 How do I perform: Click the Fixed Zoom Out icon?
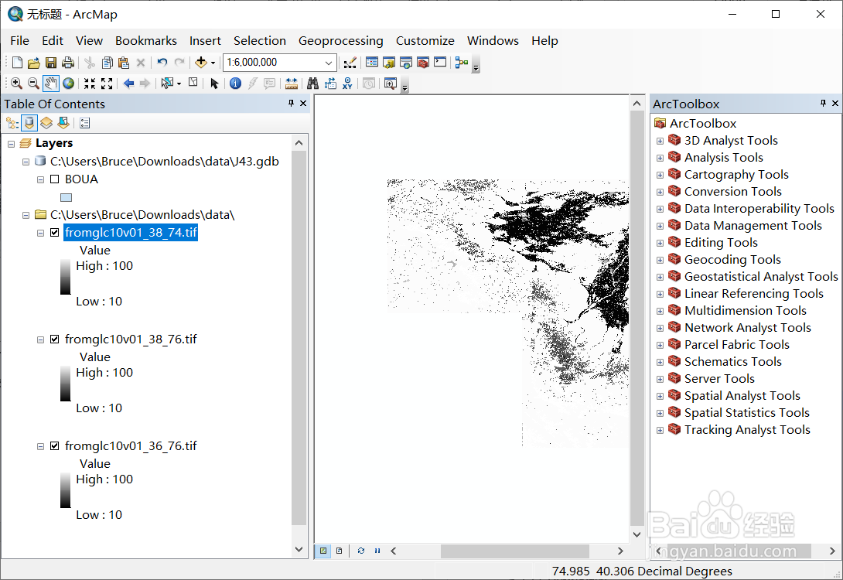click(x=107, y=84)
